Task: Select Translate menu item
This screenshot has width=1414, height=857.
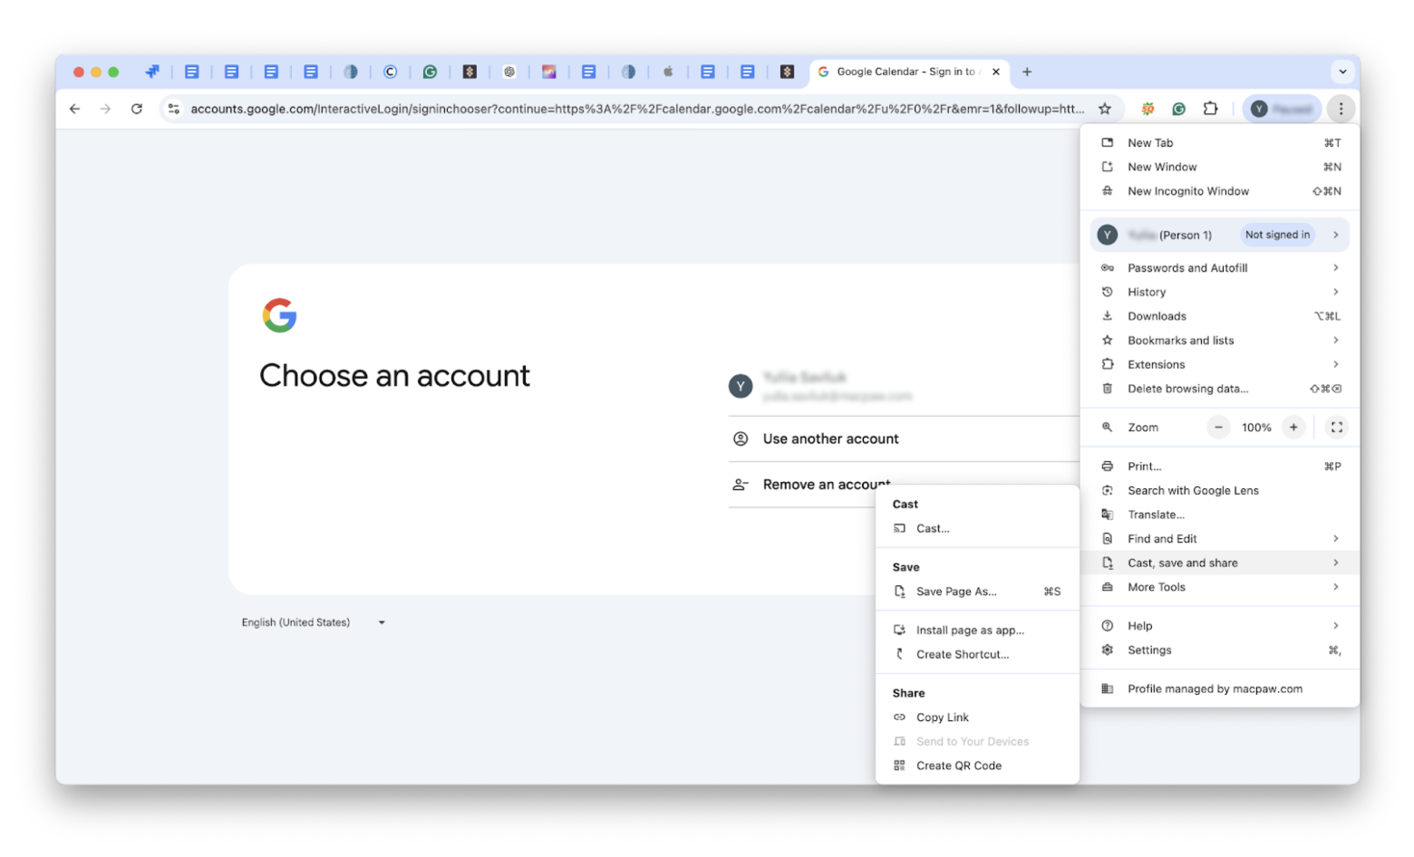Action: [1220, 515]
